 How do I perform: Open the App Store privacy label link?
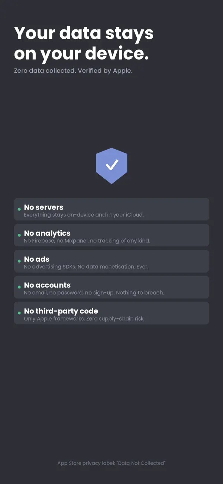[x=111, y=463]
